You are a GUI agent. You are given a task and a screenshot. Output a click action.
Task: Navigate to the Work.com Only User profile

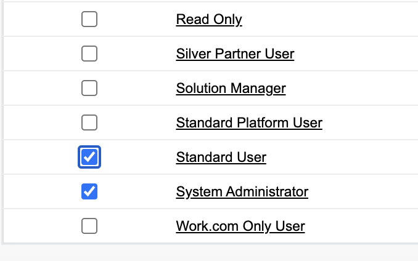(240, 227)
